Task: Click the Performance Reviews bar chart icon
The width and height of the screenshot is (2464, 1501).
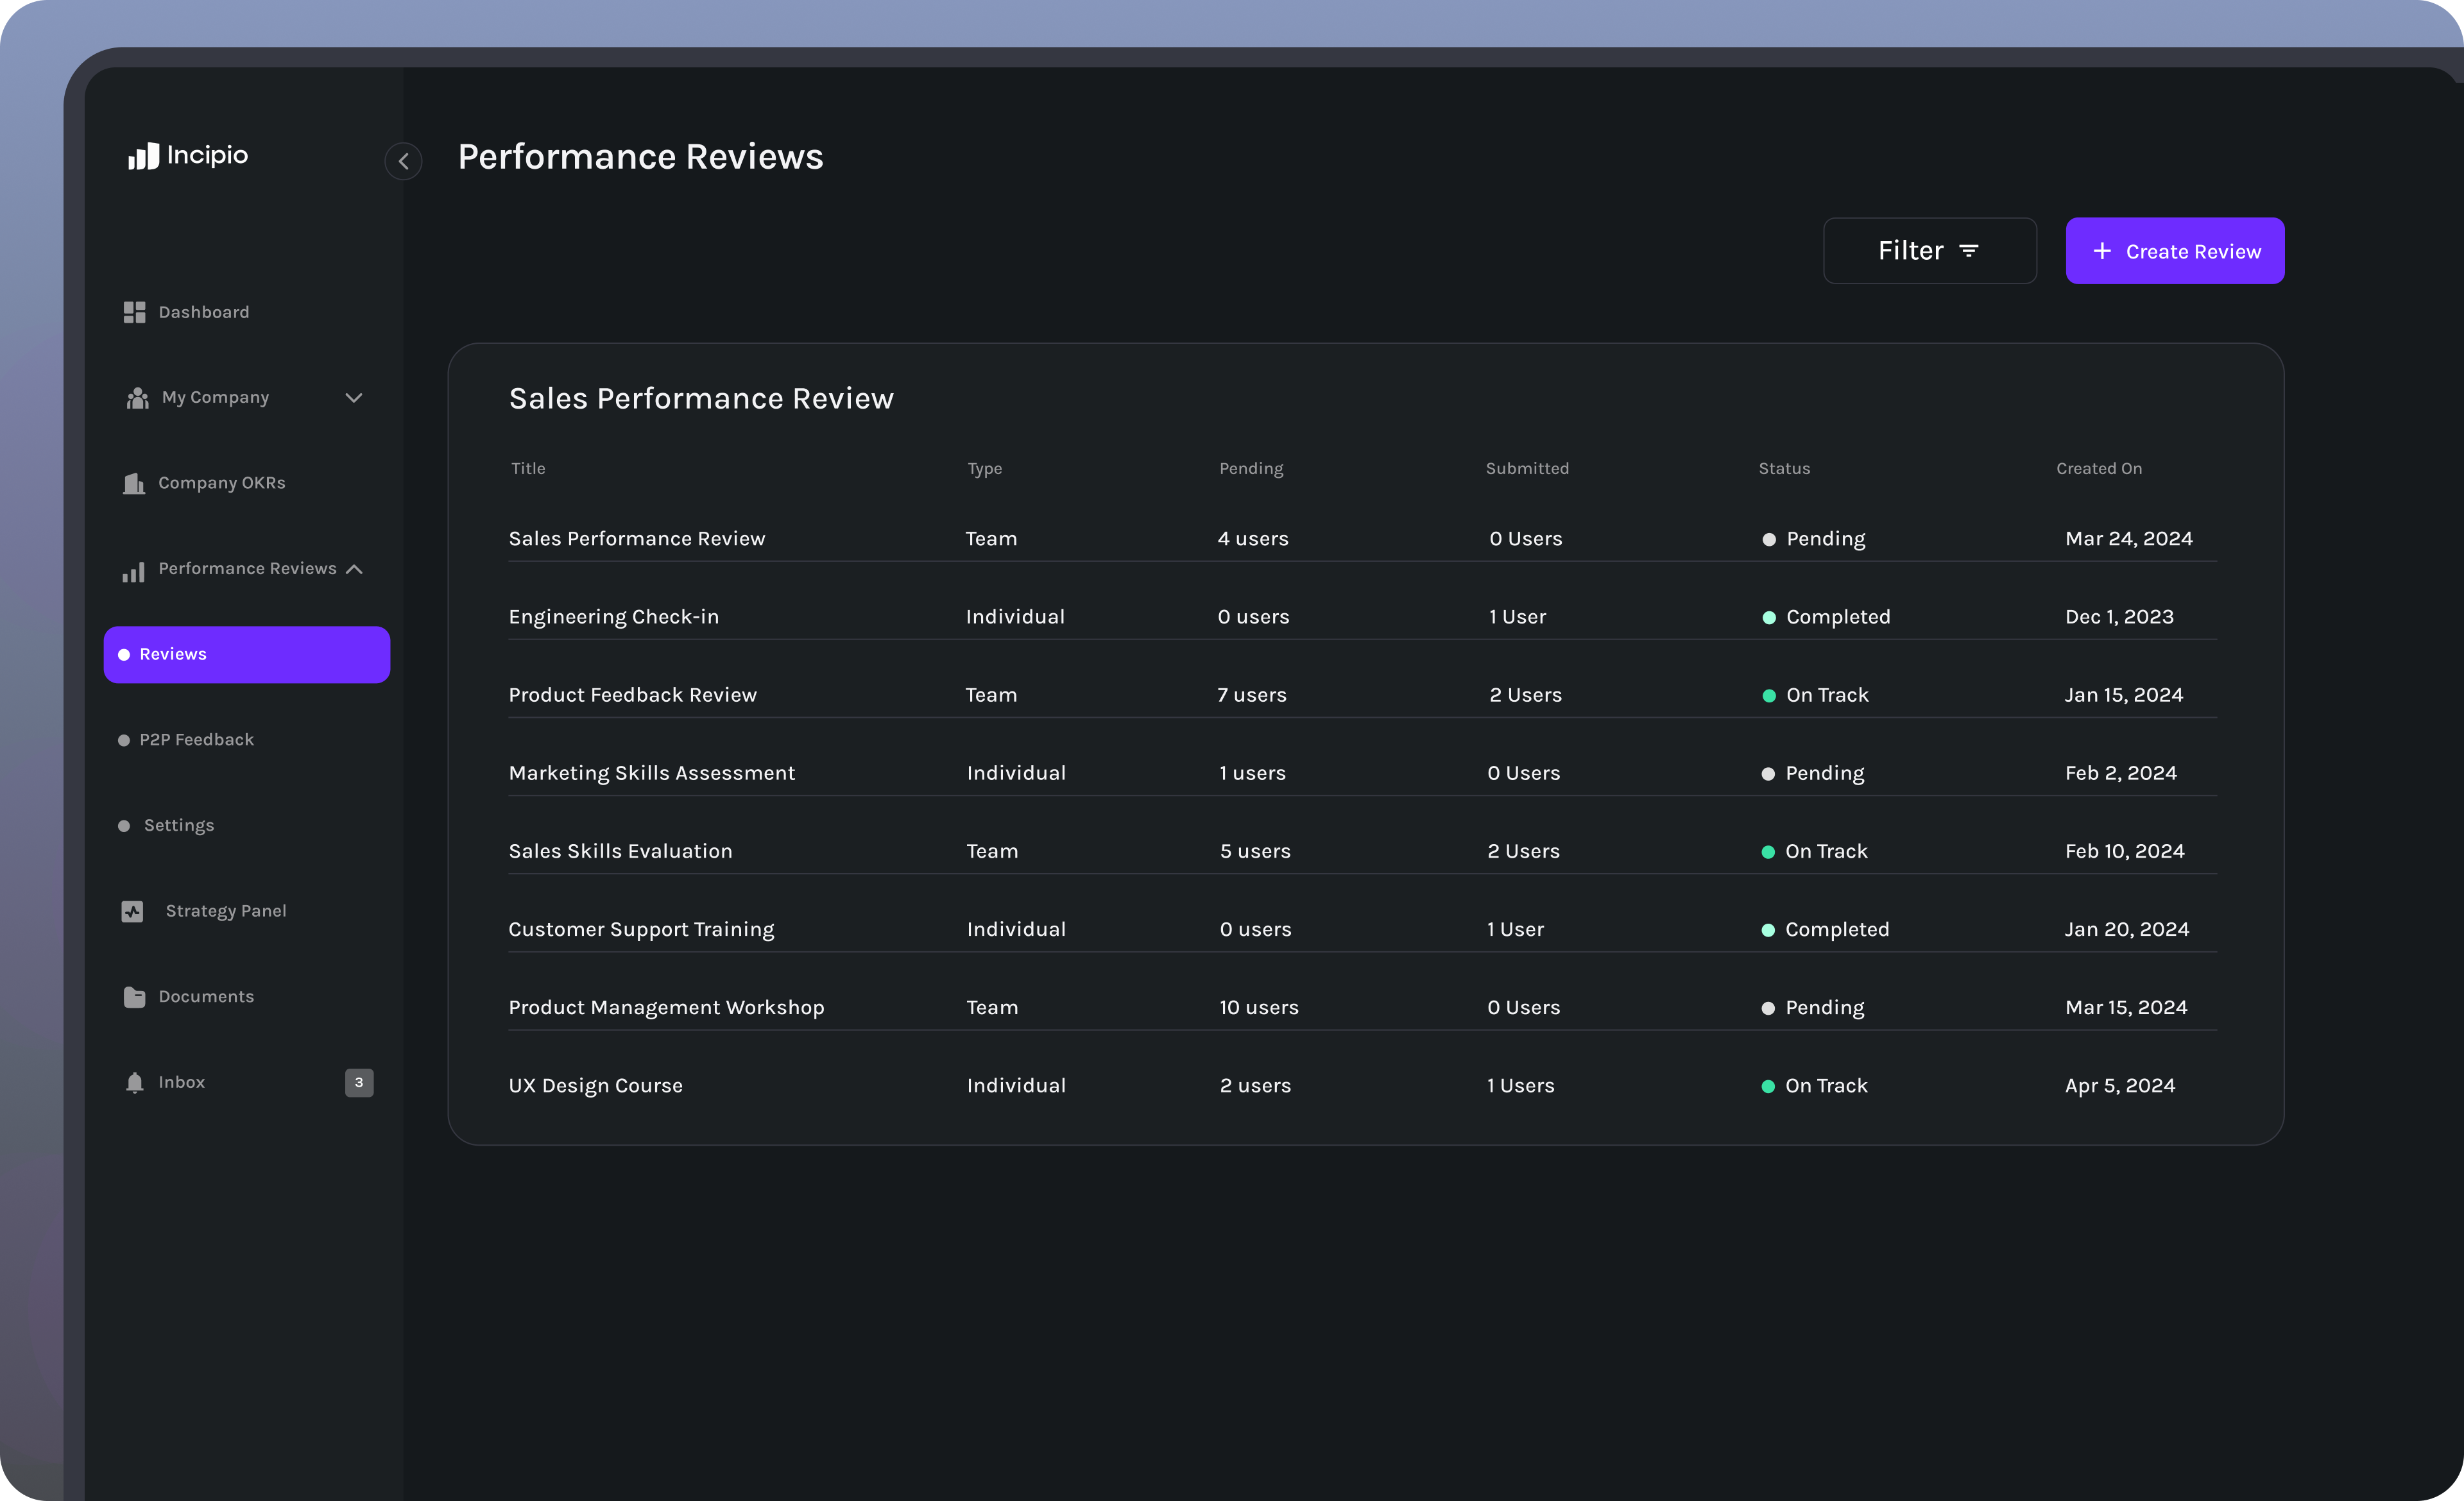Action: (133, 572)
